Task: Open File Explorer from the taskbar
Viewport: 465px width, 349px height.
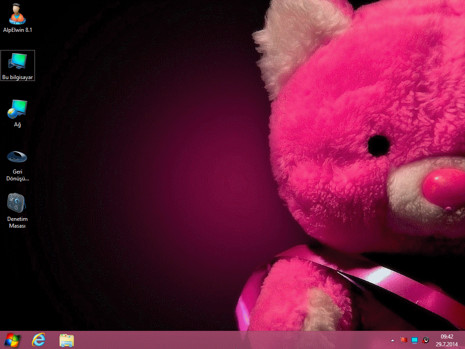Action: pos(67,340)
